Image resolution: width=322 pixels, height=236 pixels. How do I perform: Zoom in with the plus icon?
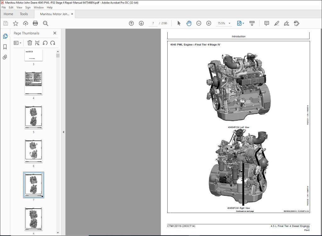[x=209, y=23]
